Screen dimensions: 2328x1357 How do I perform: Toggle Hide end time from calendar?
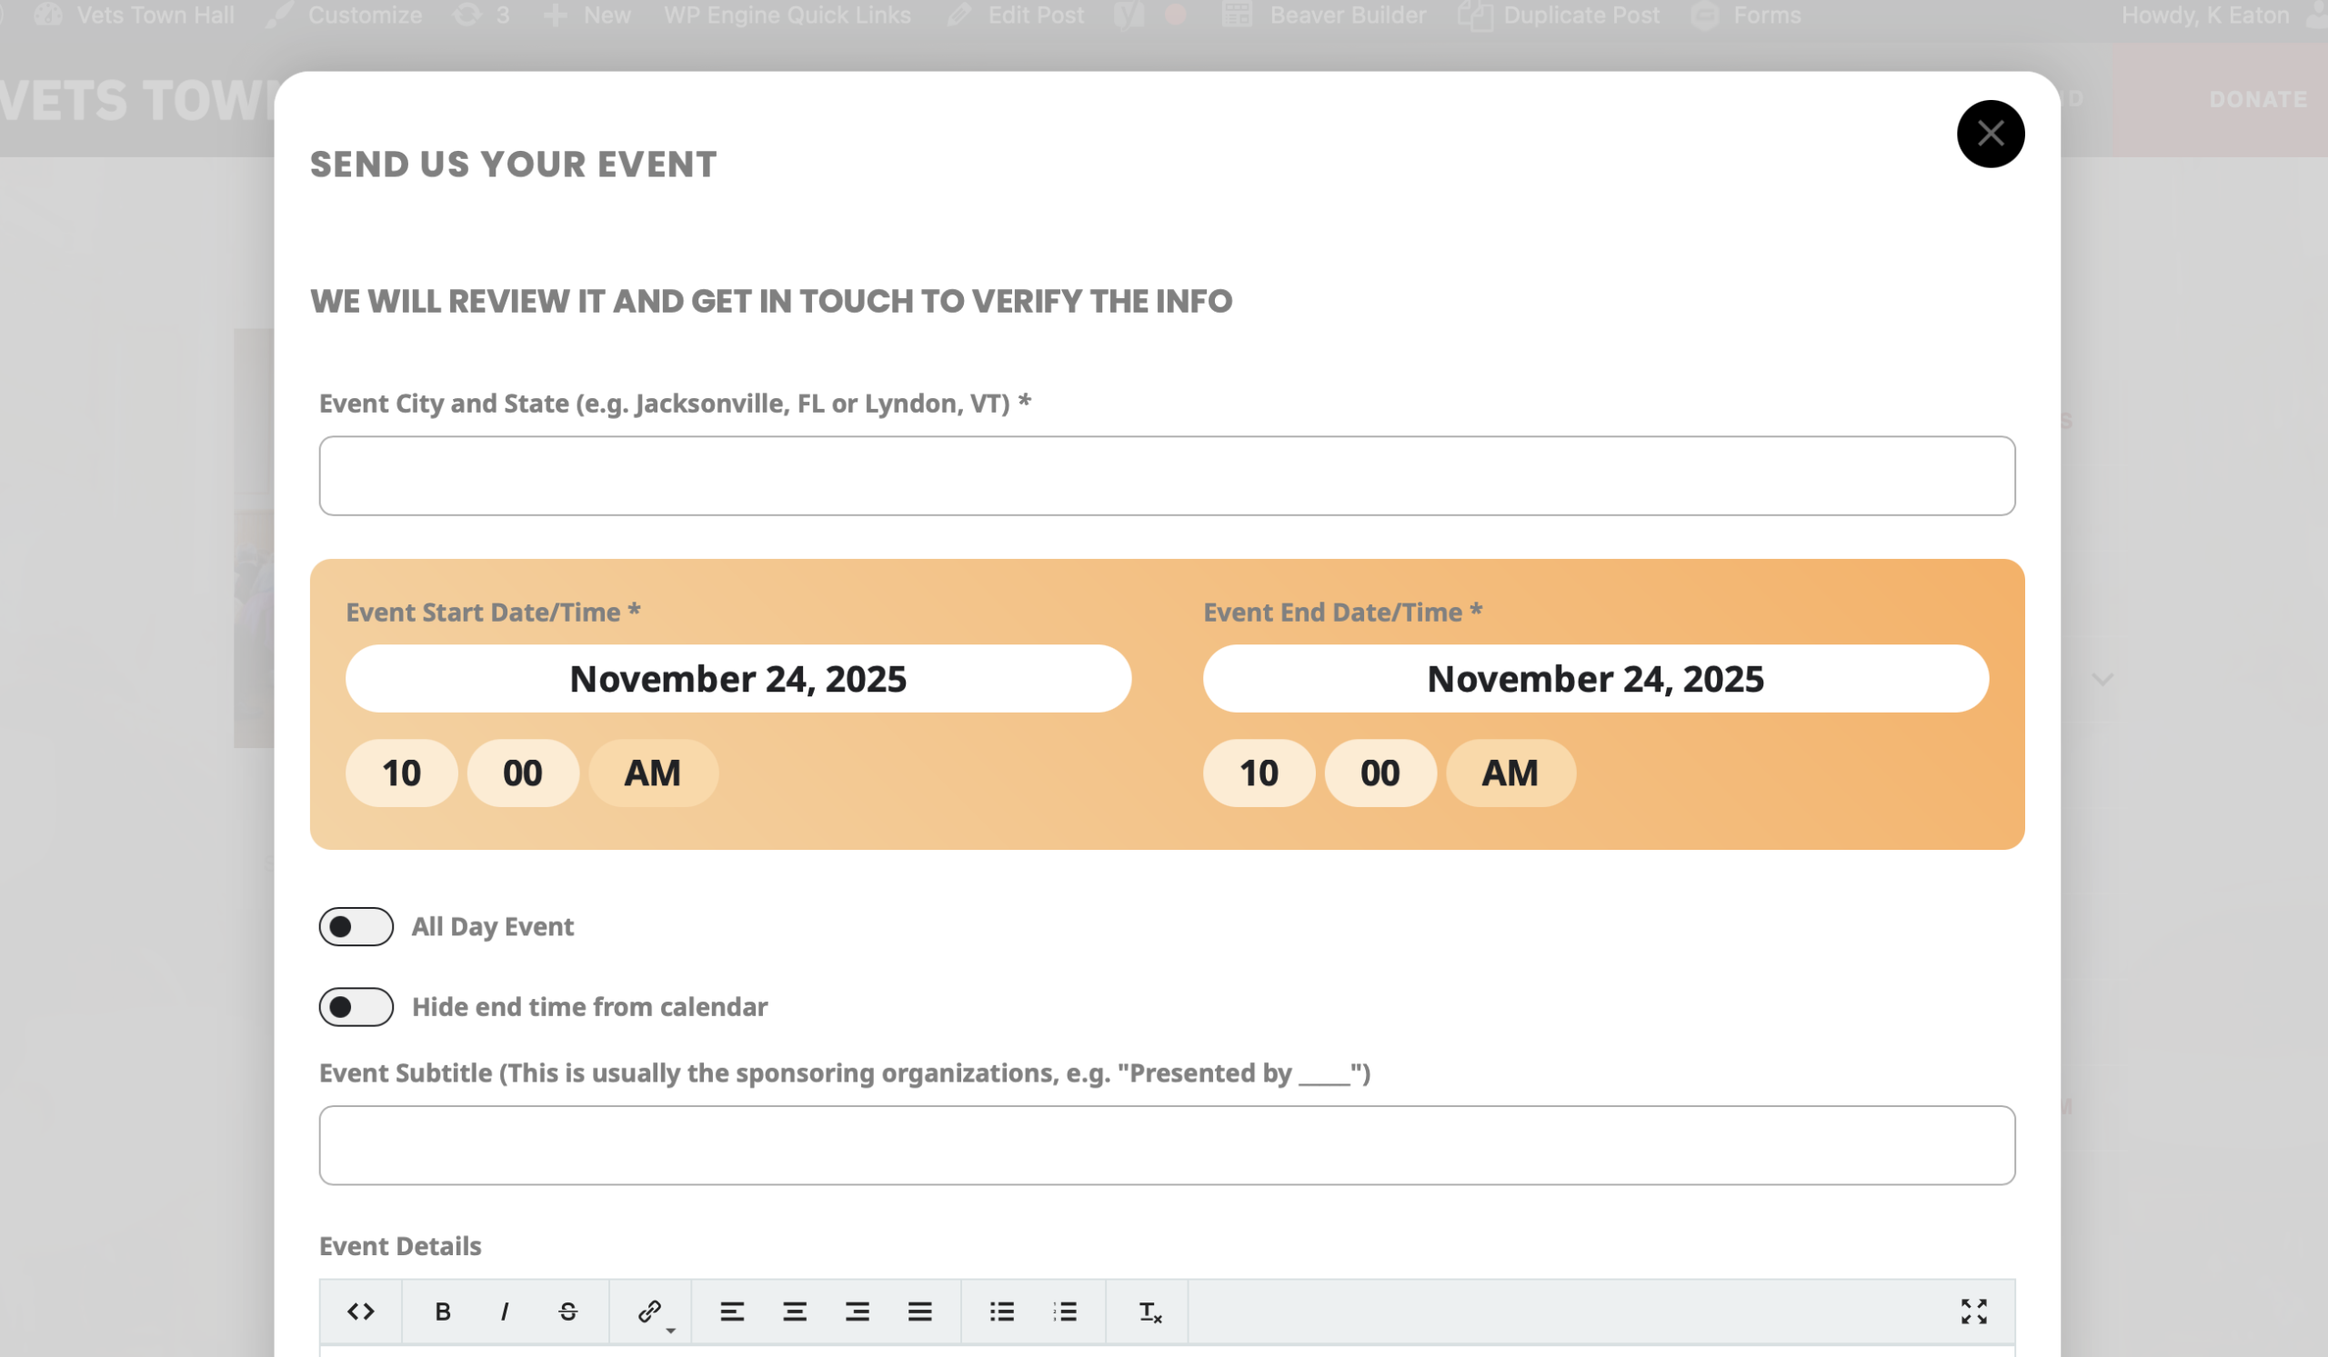point(356,1006)
